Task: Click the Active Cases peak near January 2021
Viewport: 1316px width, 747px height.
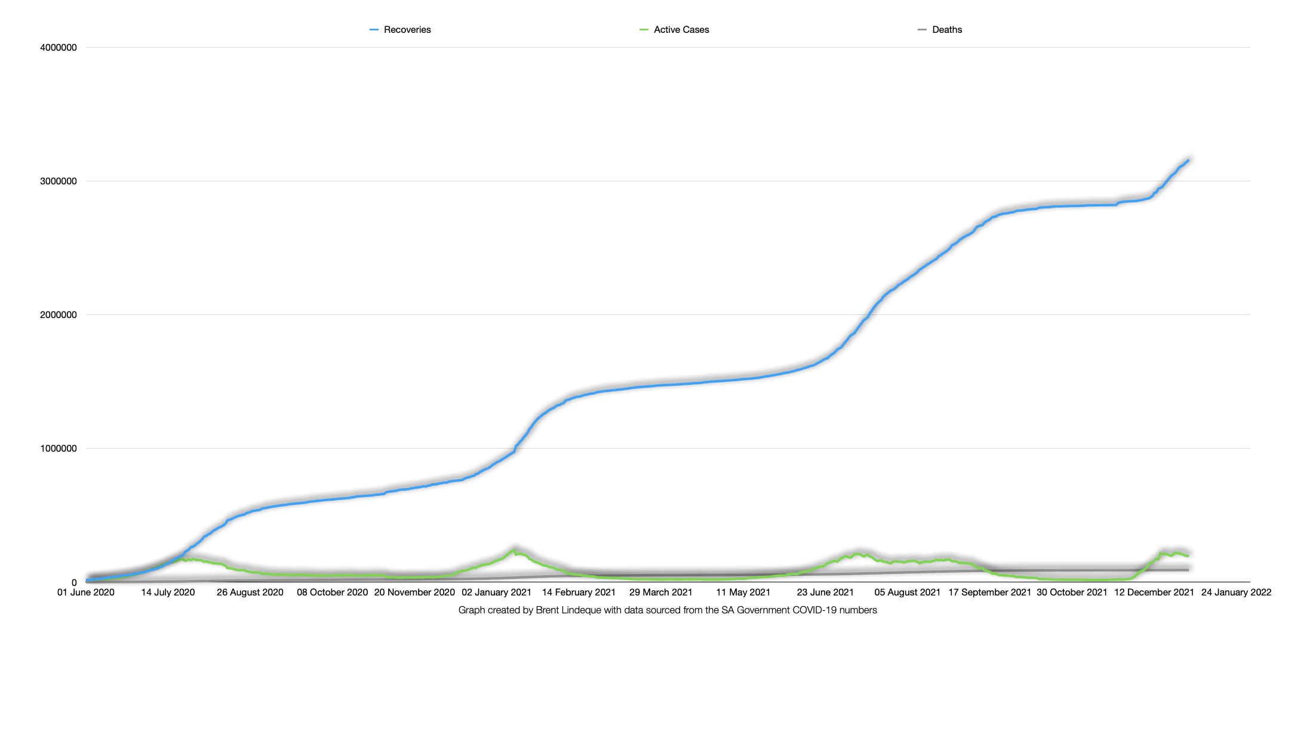Action: 514,550
